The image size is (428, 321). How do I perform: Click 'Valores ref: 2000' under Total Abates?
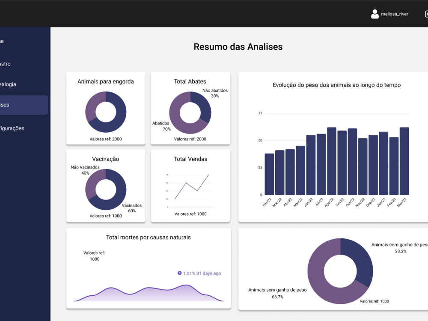click(x=190, y=139)
